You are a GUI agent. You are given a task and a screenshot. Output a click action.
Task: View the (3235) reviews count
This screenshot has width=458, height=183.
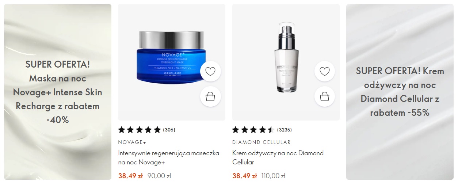[285, 130]
